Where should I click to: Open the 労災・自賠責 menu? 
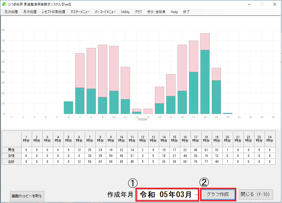pos(156,12)
